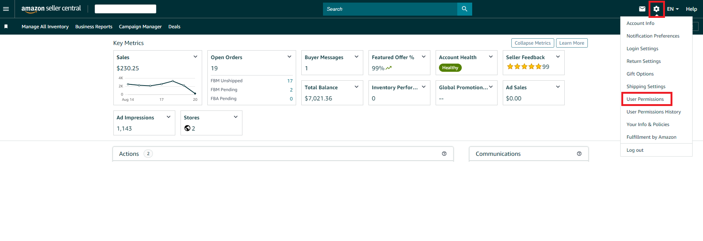
Task: Select Log out from the menu
Action: [x=635, y=150]
